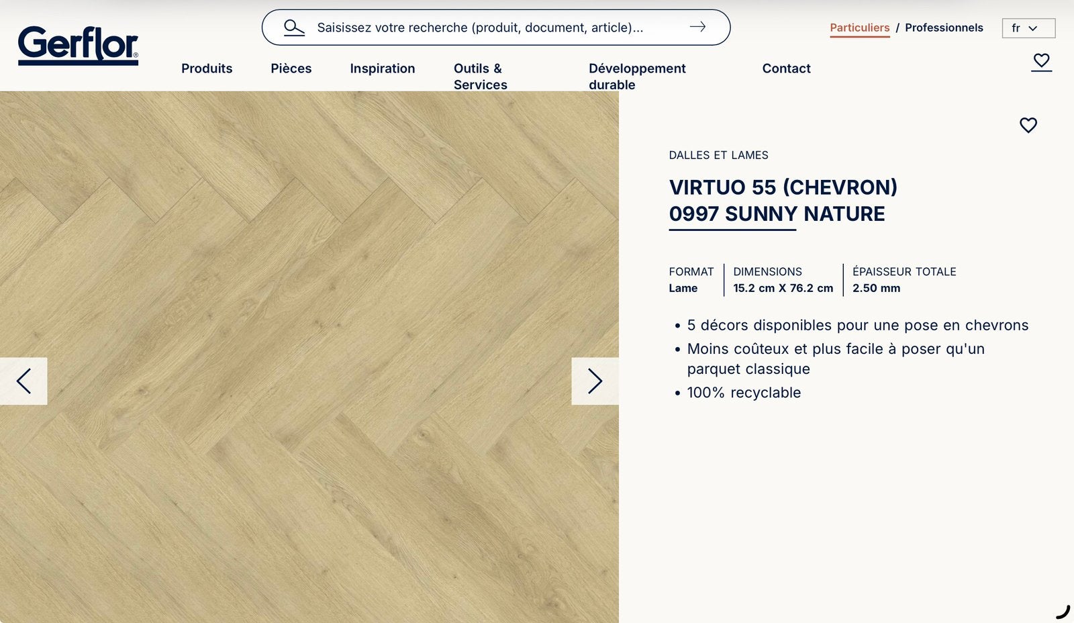Click the 100% recyclable bullet text
This screenshot has width=1074, height=623.
744,393
